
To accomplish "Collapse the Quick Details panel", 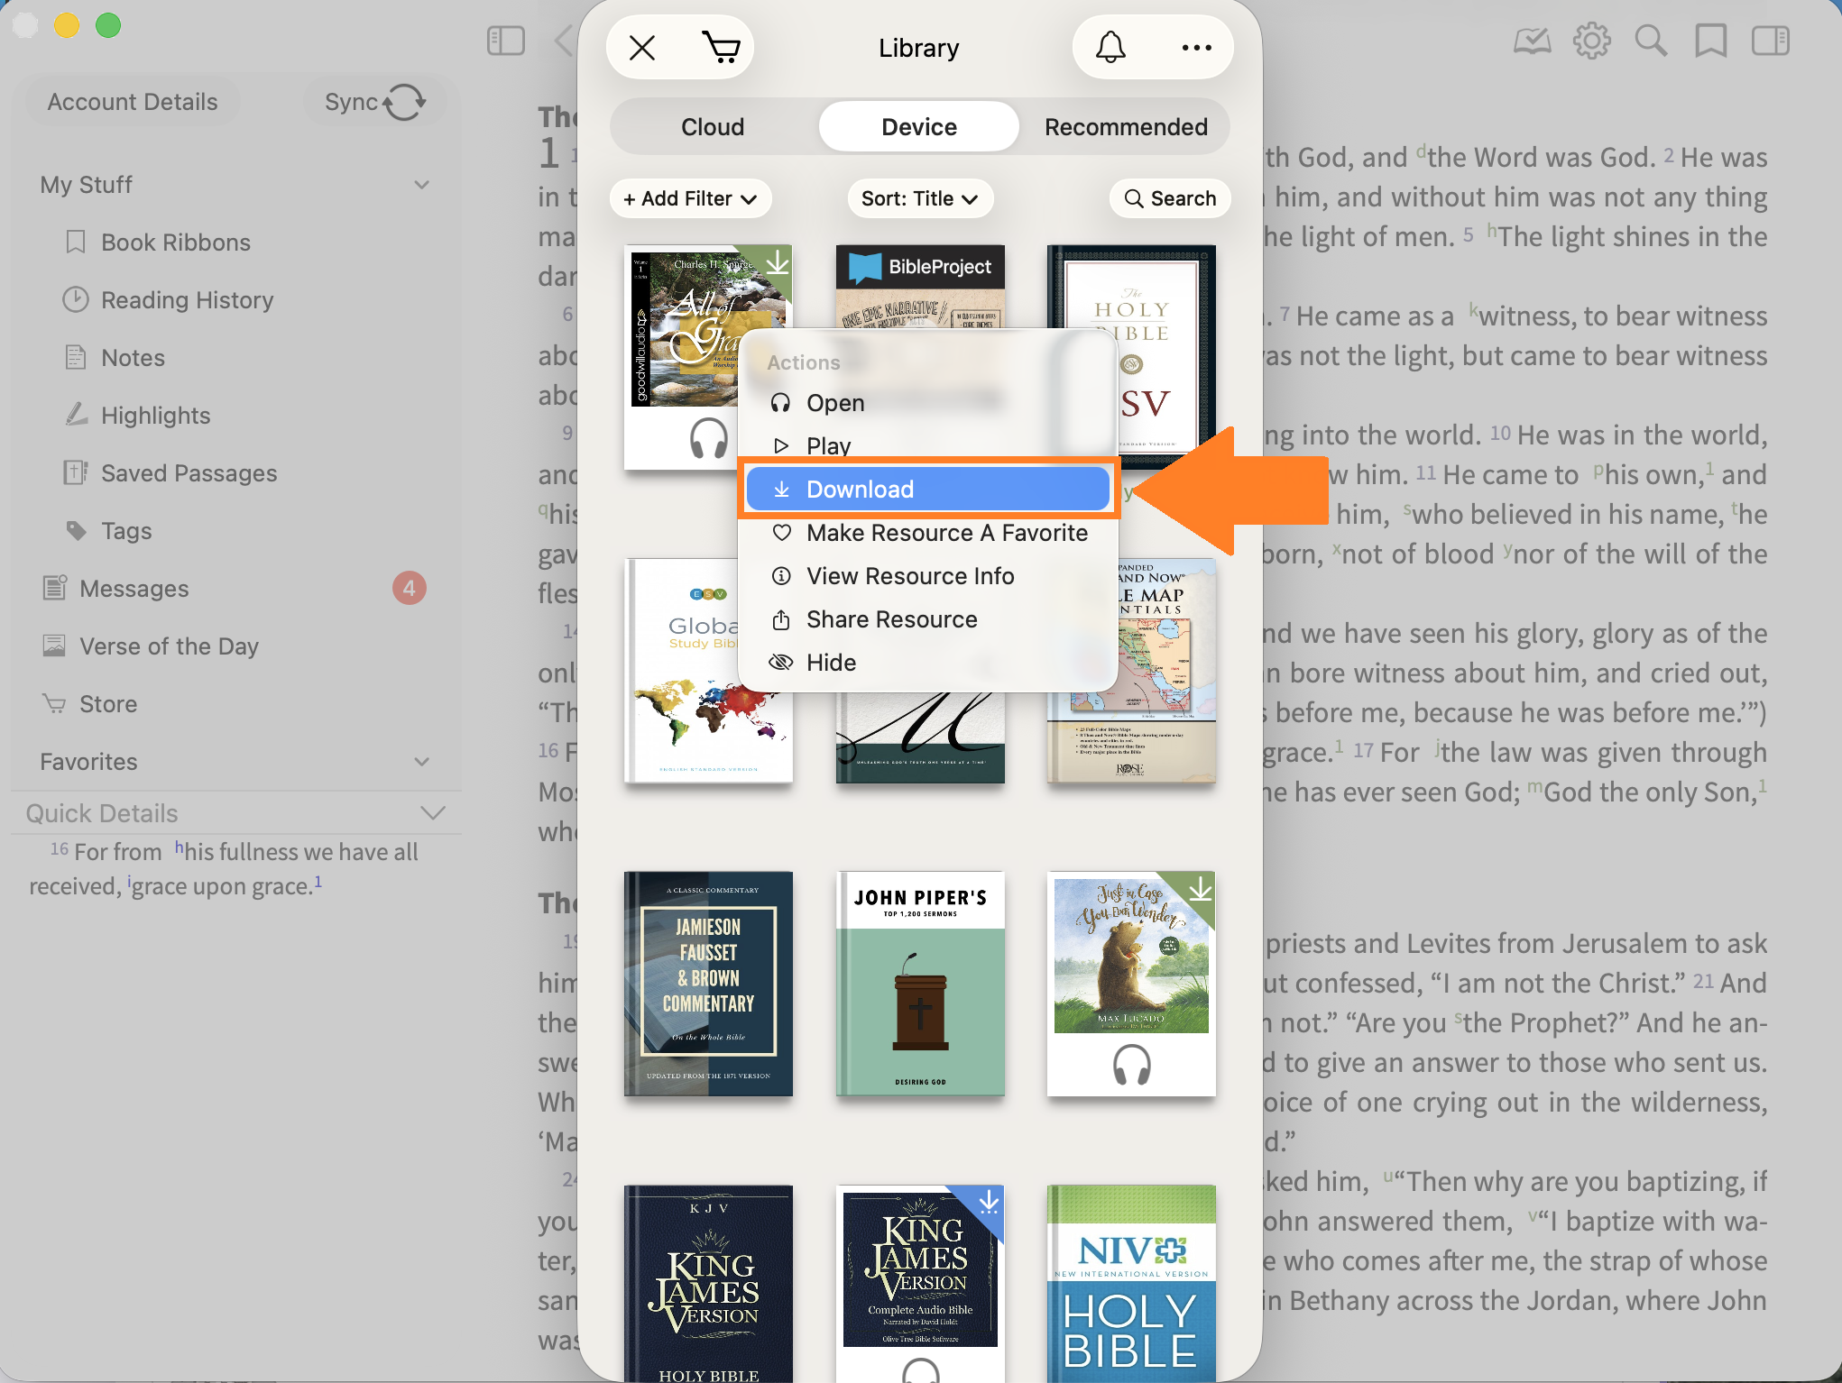I will (433, 813).
